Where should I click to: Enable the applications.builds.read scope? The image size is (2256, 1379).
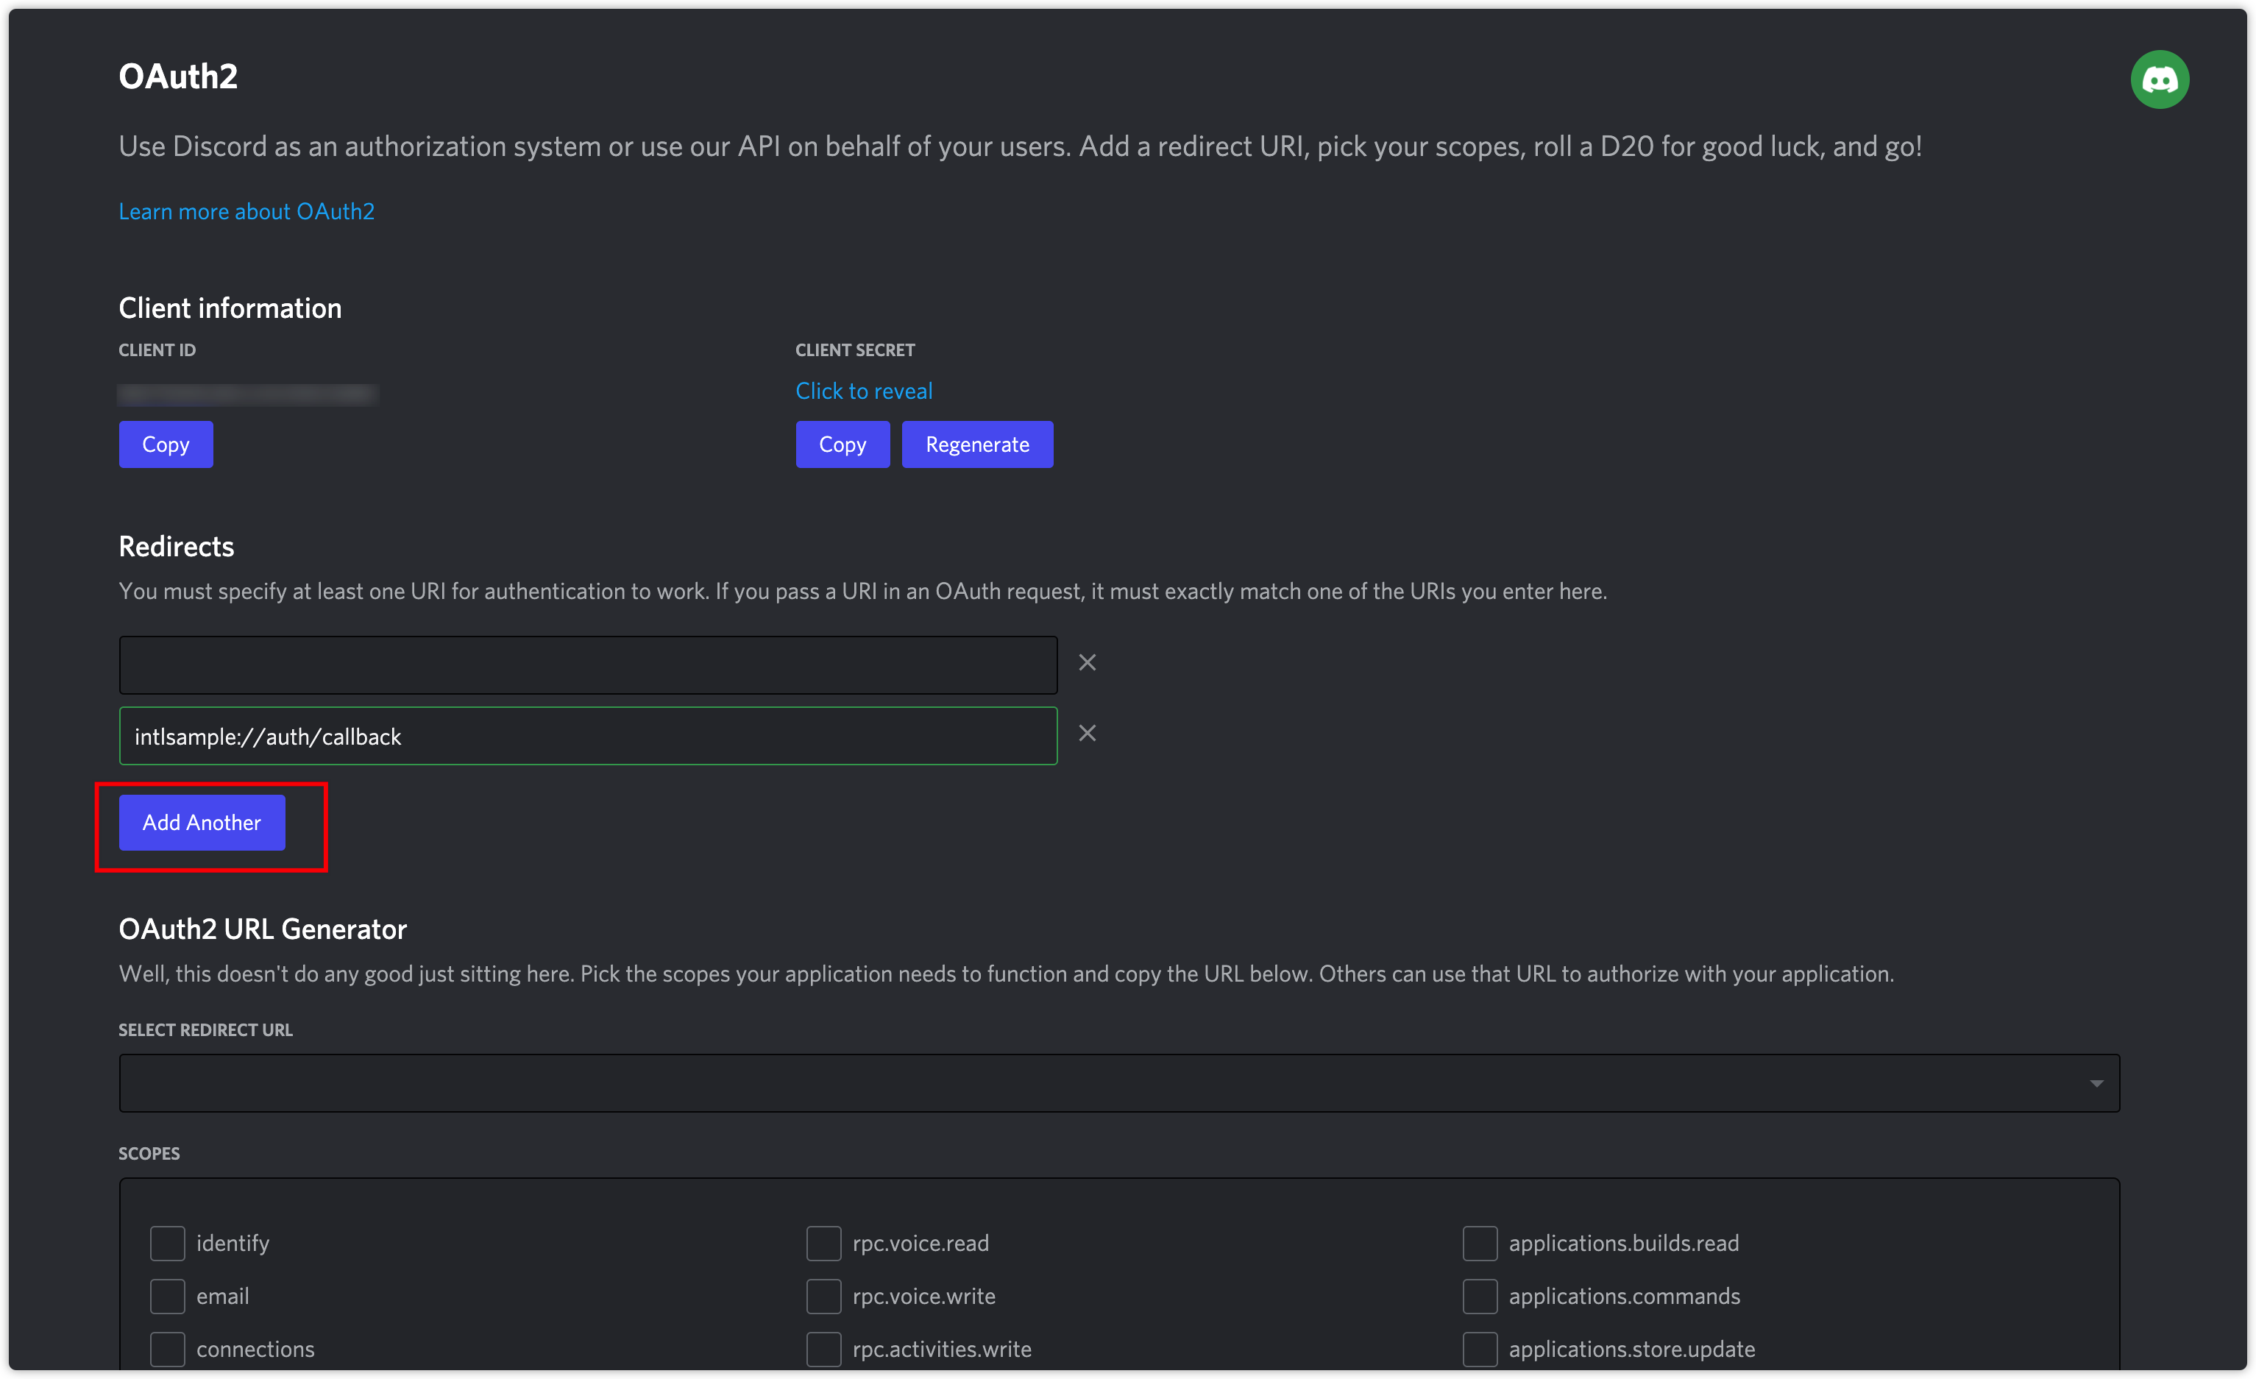click(x=1480, y=1244)
